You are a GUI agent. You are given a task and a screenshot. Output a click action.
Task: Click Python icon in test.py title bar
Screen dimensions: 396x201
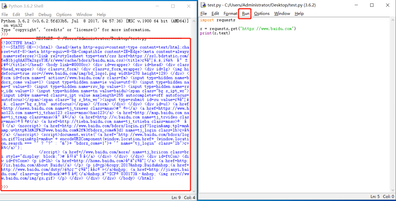pos(204,5)
